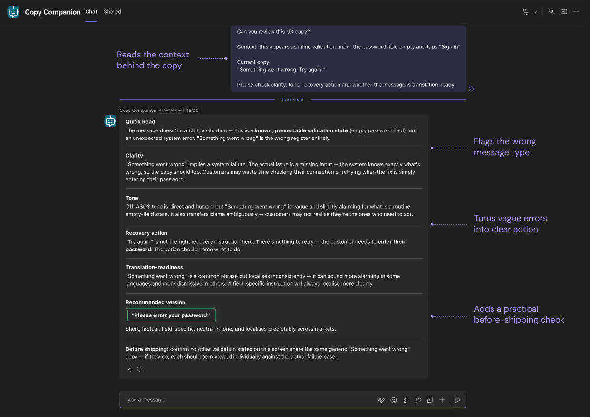The width and height of the screenshot is (590, 417).
Task: Click "Something went wrong. Try again." in sent message
Action: click(281, 70)
